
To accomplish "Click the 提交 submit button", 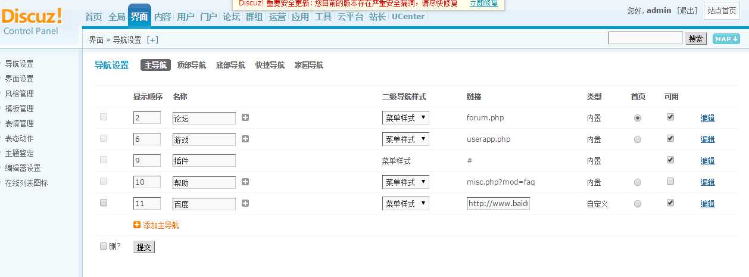I will tap(144, 247).
